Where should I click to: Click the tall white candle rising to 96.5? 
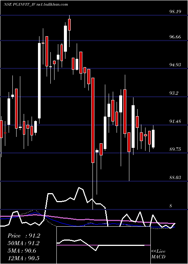pyautogui.click(x=39, y=81)
